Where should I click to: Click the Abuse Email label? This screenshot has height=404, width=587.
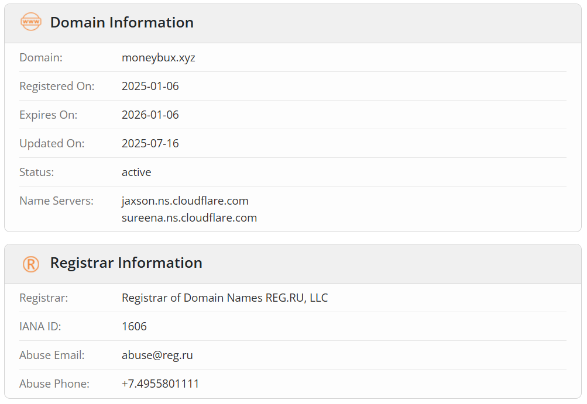[x=52, y=355]
